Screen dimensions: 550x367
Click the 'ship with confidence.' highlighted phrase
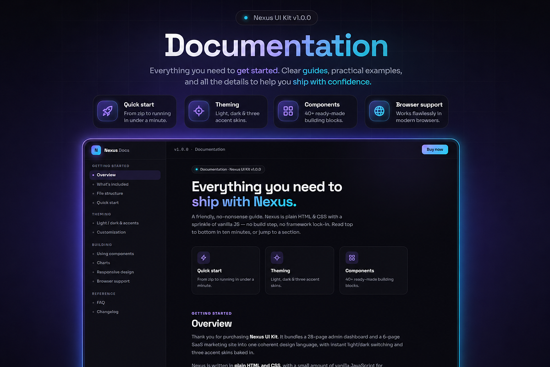tap(332, 82)
